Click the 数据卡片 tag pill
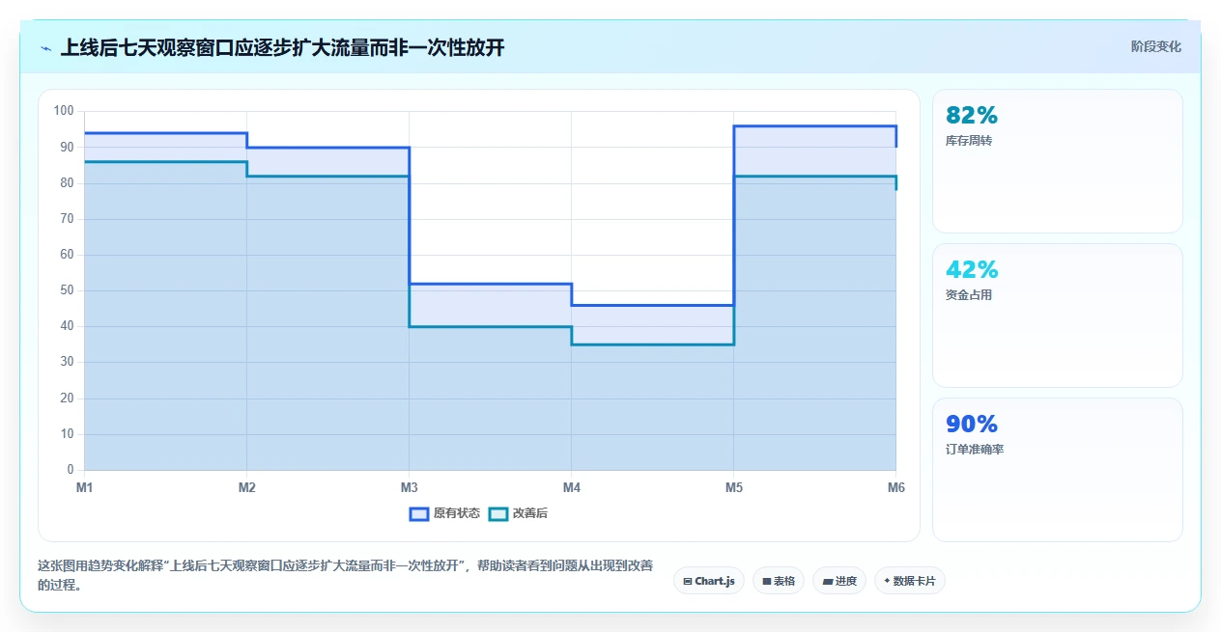Screen dimensions: 1221x632 909,581
